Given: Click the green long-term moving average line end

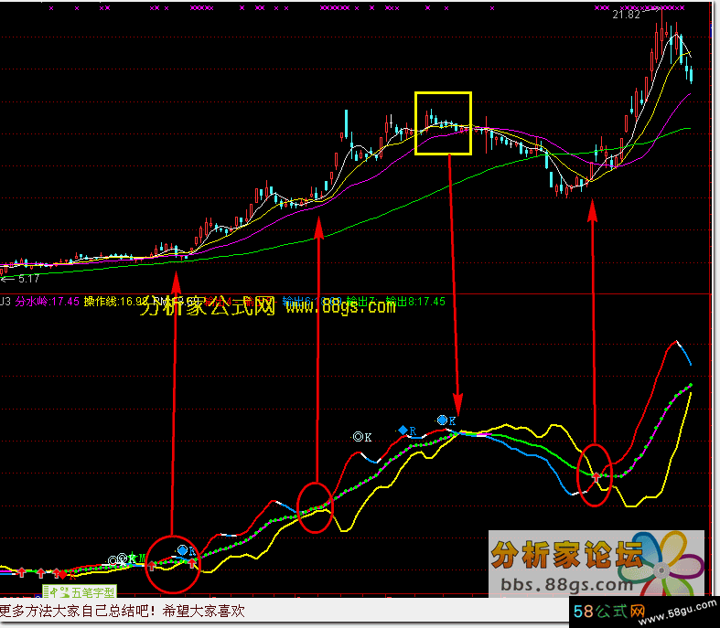Looking at the screenshot, I should (689, 129).
